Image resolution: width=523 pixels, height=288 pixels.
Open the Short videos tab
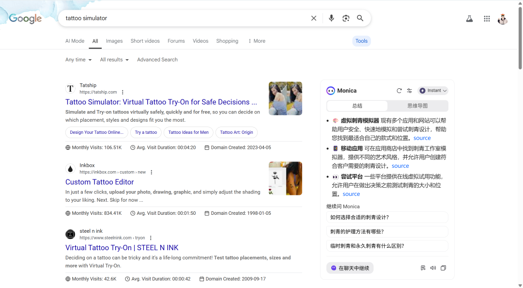[145, 41]
